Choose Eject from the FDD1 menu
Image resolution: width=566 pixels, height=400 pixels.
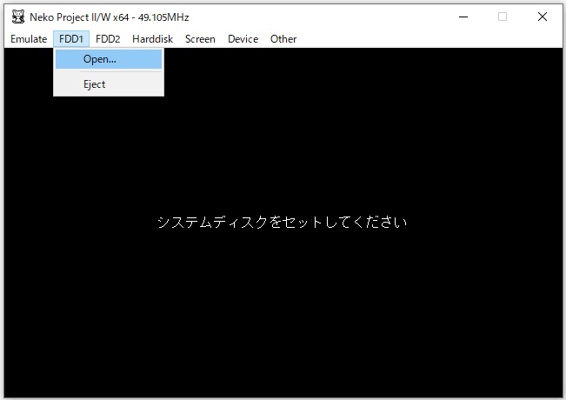(109, 84)
